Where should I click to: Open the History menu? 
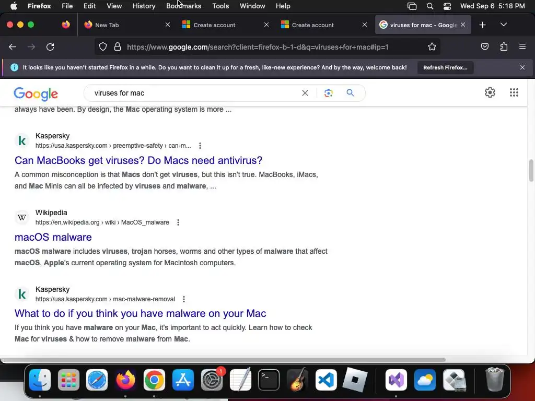[144, 6]
